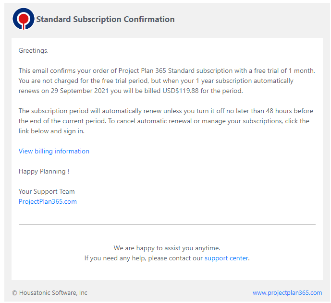Click the 'link below and sign in' text
The height and width of the screenshot is (303, 331).
51,131
